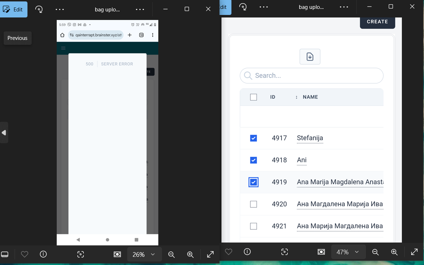
Task: Open the left window's See more menu
Action: 60,10
